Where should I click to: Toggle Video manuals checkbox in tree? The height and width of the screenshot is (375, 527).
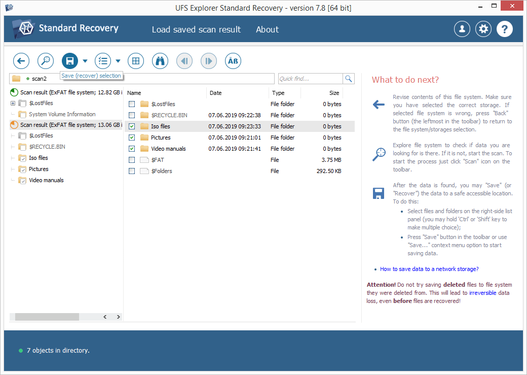23,181
